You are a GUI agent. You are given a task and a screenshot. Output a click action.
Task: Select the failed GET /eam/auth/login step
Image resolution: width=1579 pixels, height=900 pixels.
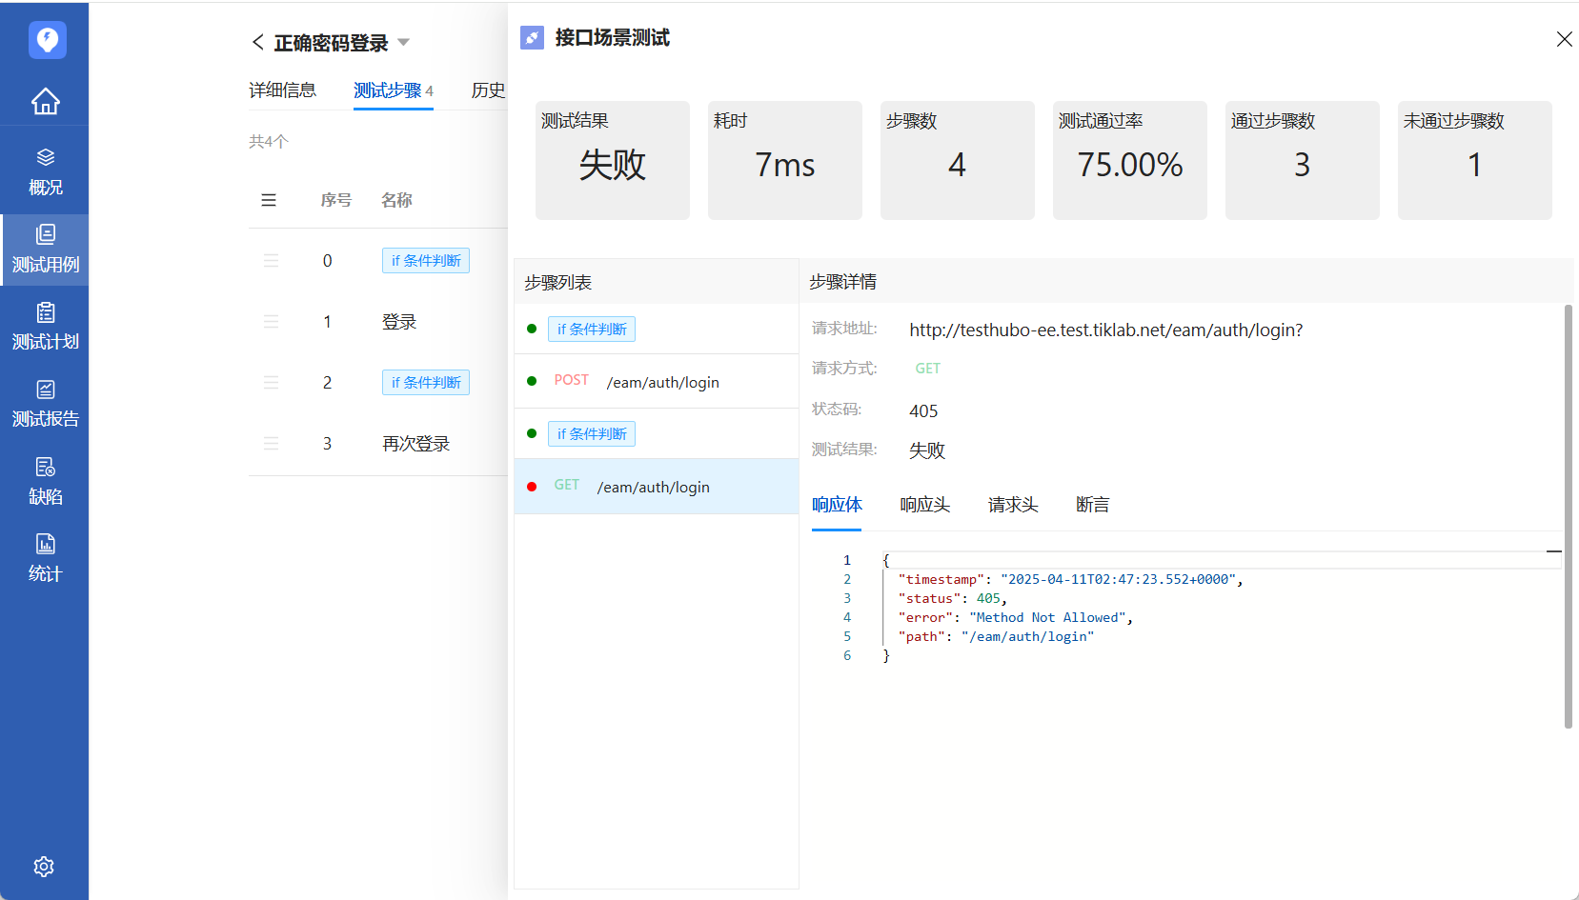pyautogui.click(x=656, y=487)
